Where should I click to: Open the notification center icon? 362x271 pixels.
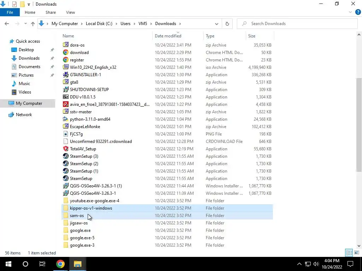pyautogui.click(x=350, y=264)
